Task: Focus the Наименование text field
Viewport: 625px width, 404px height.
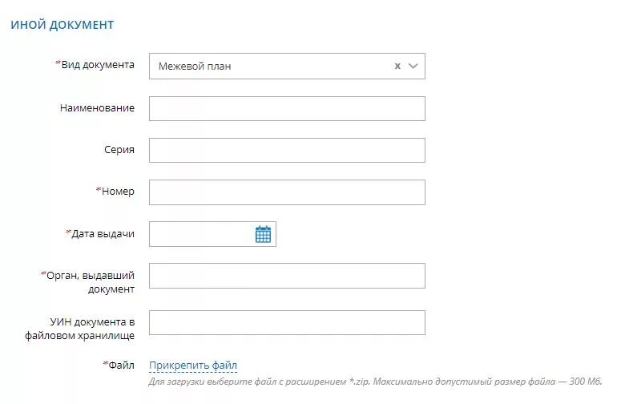Action: pyautogui.click(x=287, y=108)
